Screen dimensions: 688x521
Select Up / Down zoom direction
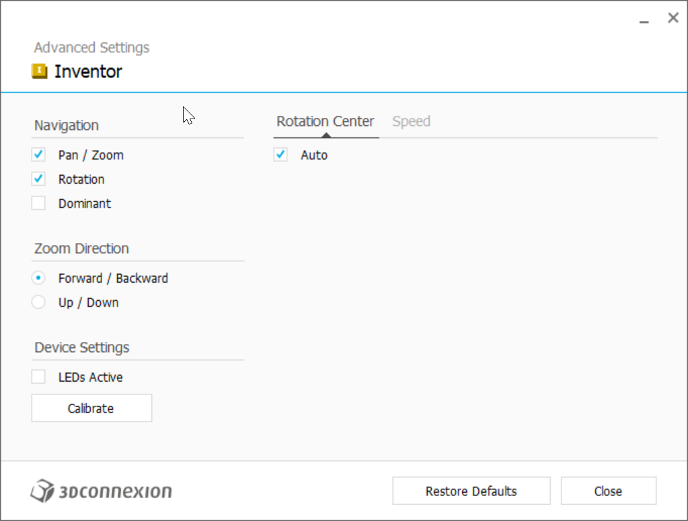tap(38, 302)
